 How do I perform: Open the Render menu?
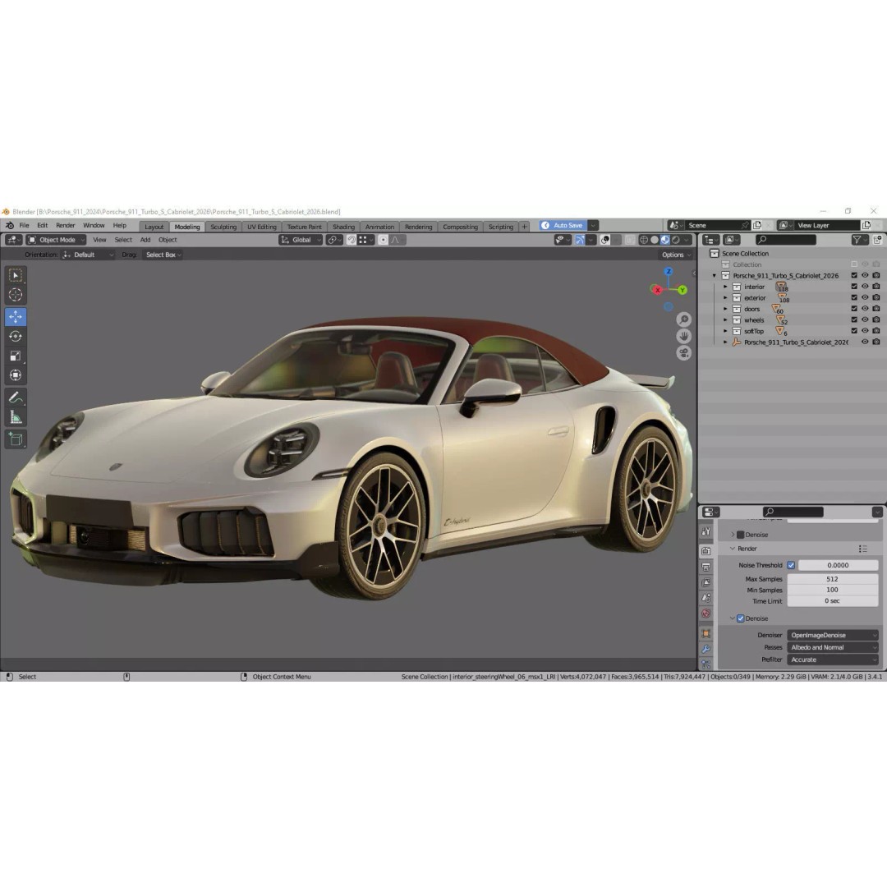66,225
